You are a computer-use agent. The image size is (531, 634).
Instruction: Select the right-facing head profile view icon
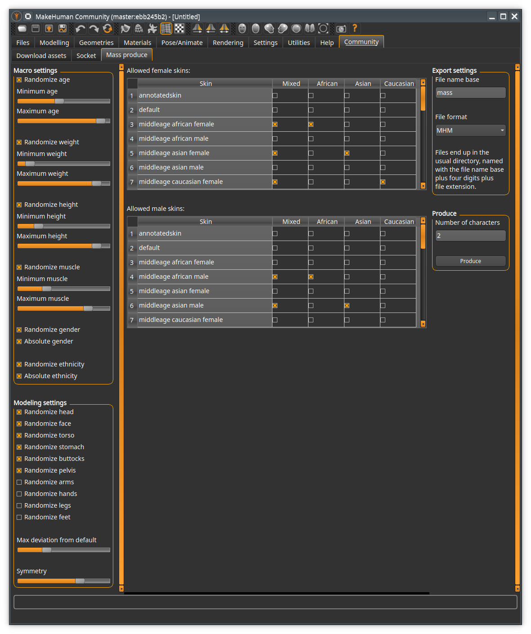269,29
